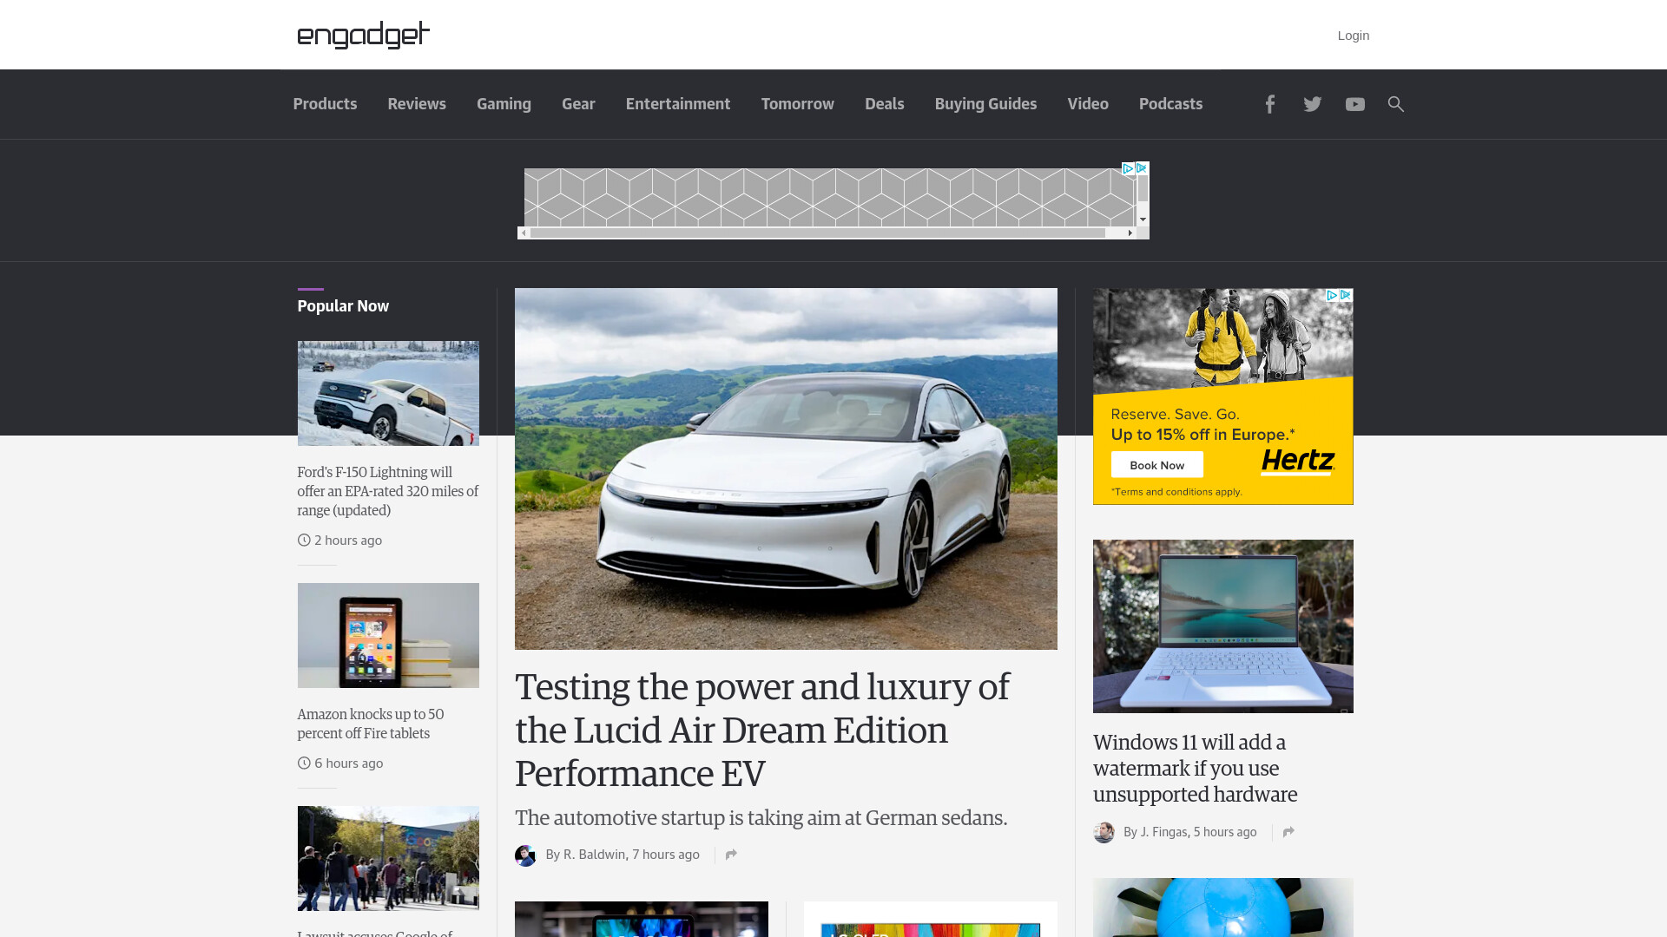Open Lucid Air Dream Edition headline
Viewport: 1667px width, 937px height.
pyautogui.click(x=762, y=730)
